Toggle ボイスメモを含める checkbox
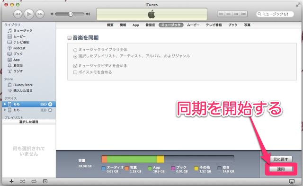The image size is (303, 186). click(x=75, y=72)
